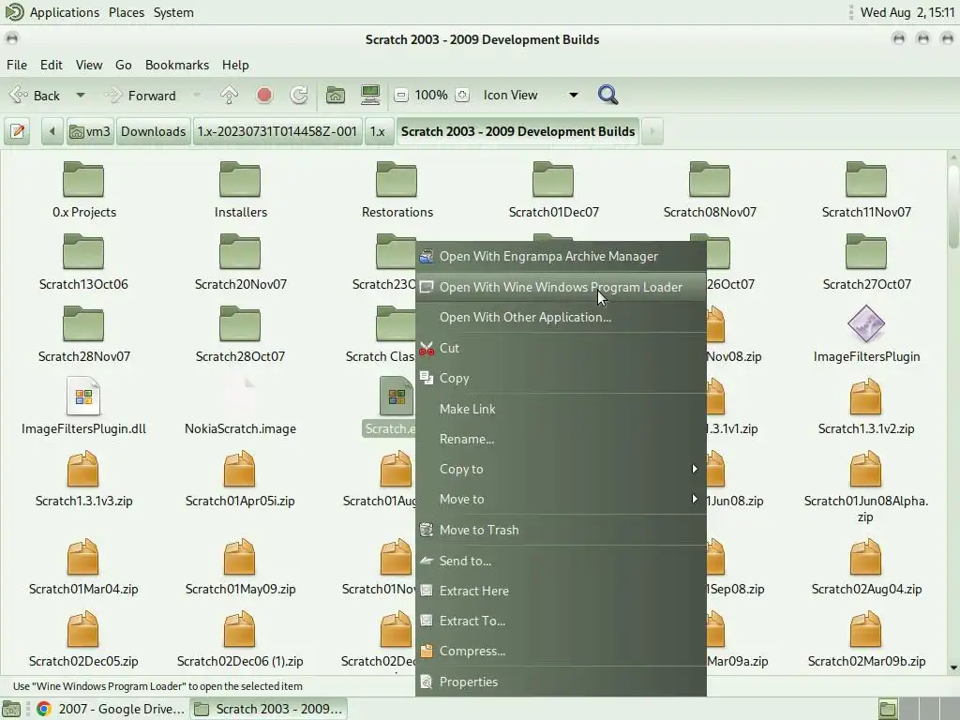The image size is (960, 720).
Task: Toggle the location text entry edit button
Action: click(18, 131)
